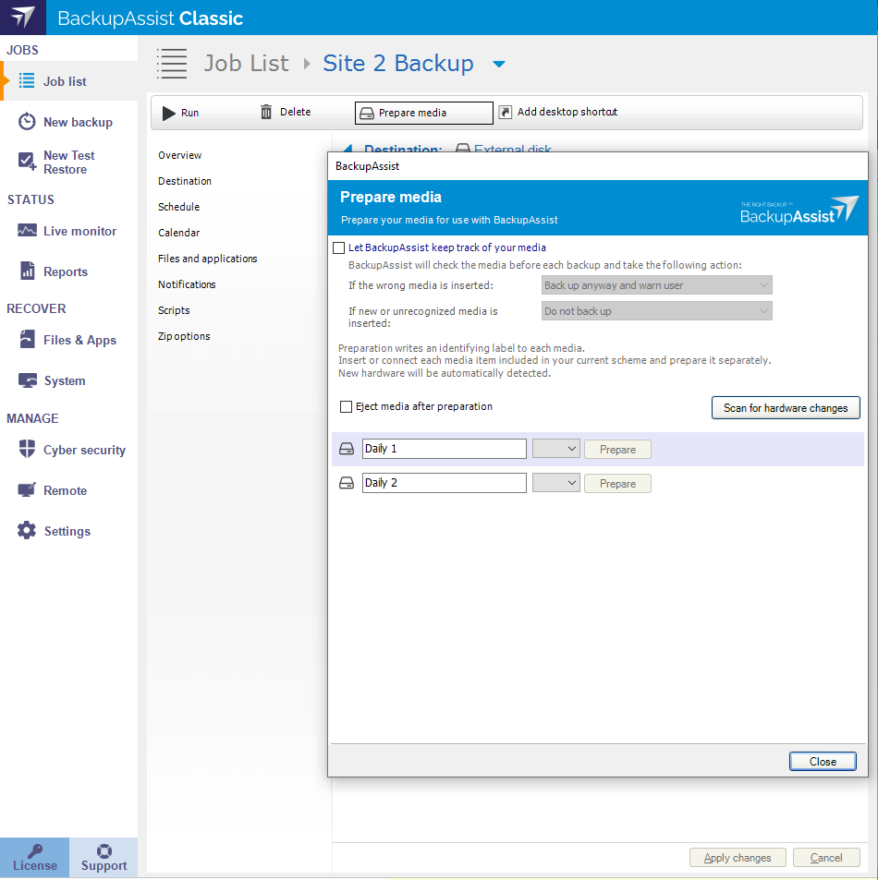Click the Reports document icon
878x880 pixels.
click(x=28, y=271)
